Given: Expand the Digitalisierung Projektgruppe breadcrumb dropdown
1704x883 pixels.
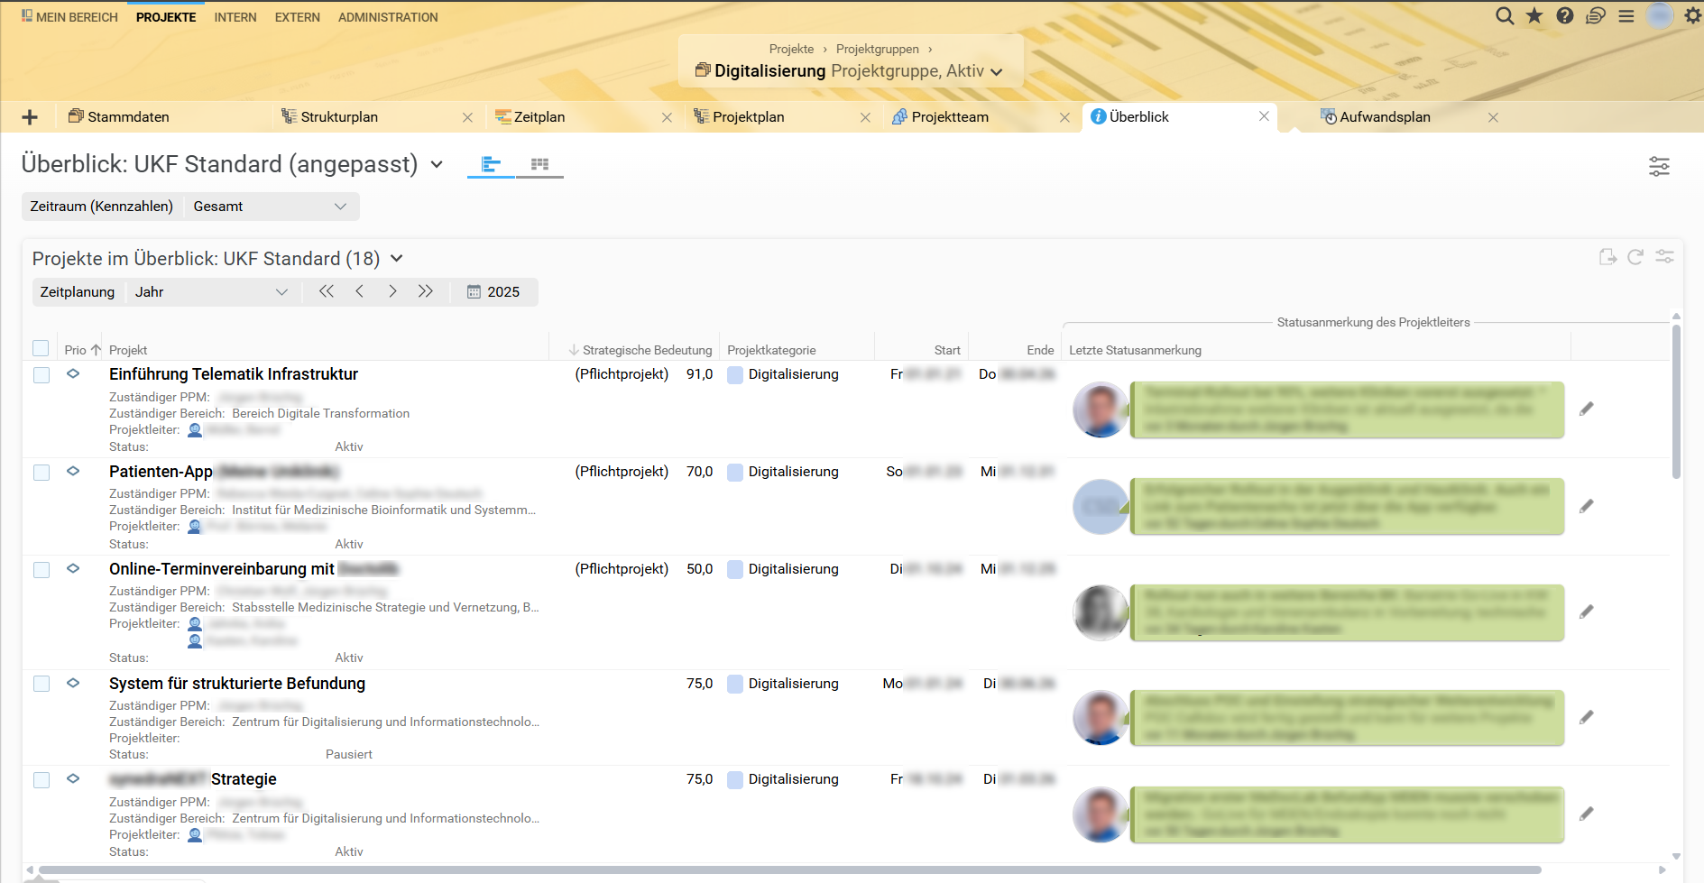Looking at the screenshot, I should tap(996, 72).
